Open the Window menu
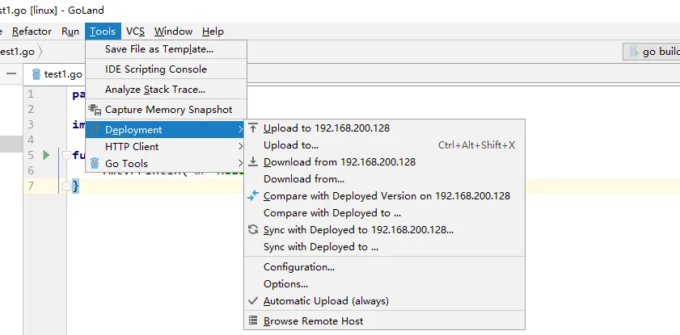 174,31
